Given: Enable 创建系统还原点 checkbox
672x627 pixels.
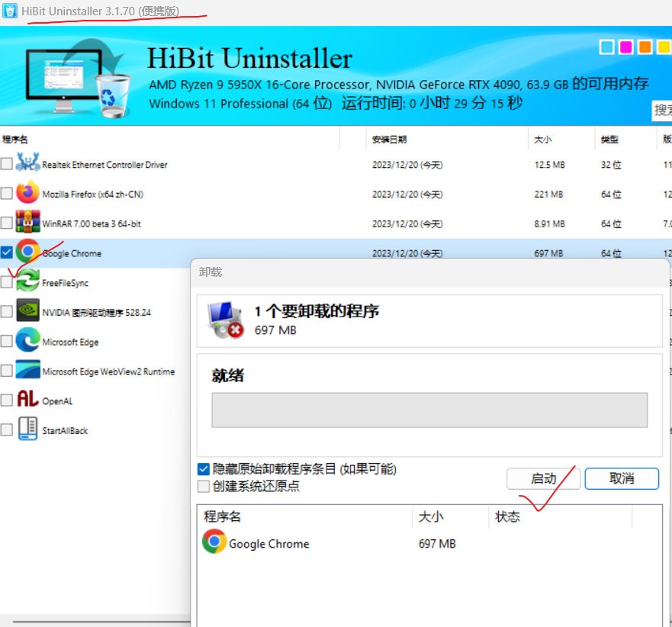Looking at the screenshot, I should pos(204,487).
